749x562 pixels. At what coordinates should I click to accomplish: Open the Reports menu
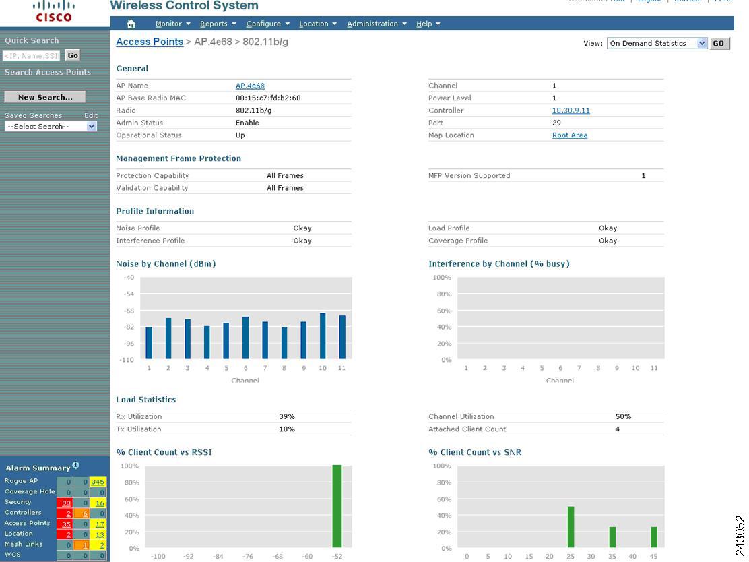point(218,24)
